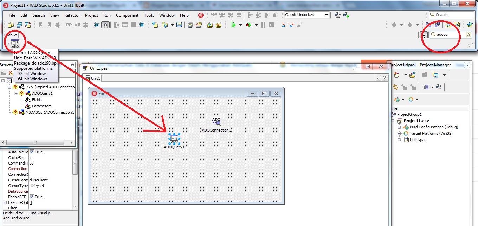This screenshot has height=226, width=478.
Task: Expand Target Platforms (Win32) node
Action: click(399, 133)
